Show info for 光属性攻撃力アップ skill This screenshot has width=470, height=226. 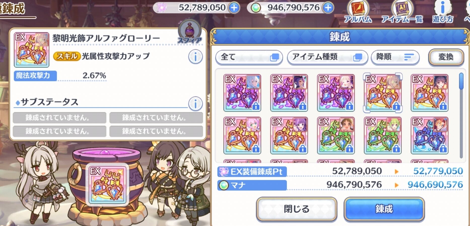(x=195, y=57)
